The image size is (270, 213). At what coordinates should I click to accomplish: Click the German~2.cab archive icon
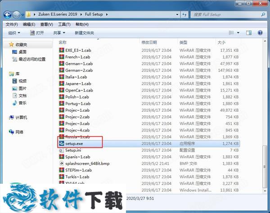[62, 70]
